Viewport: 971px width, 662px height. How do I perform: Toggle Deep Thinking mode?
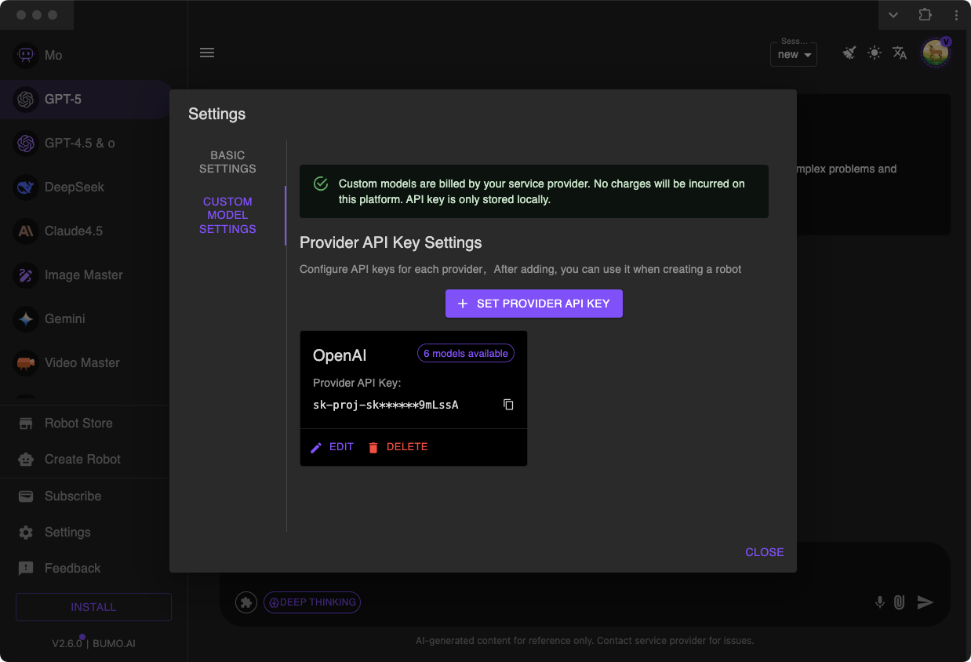(x=312, y=602)
